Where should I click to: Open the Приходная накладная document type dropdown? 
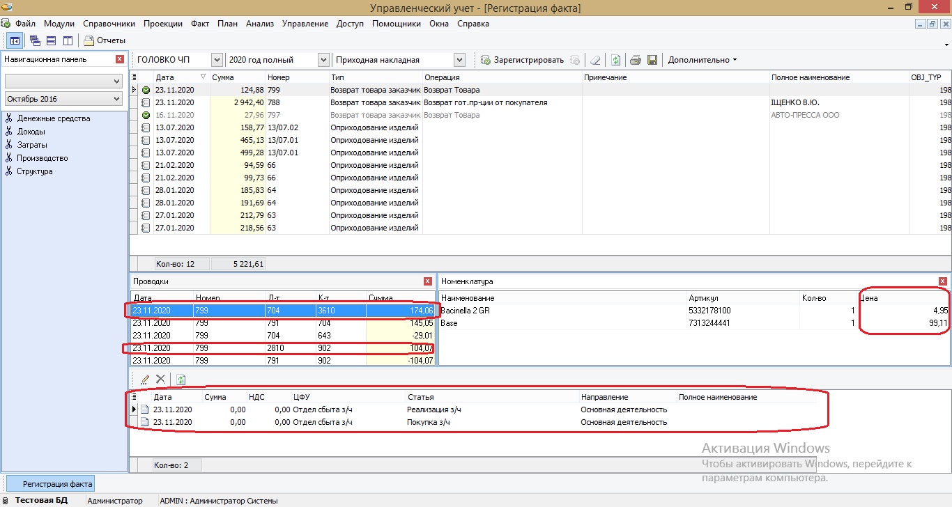coord(459,60)
